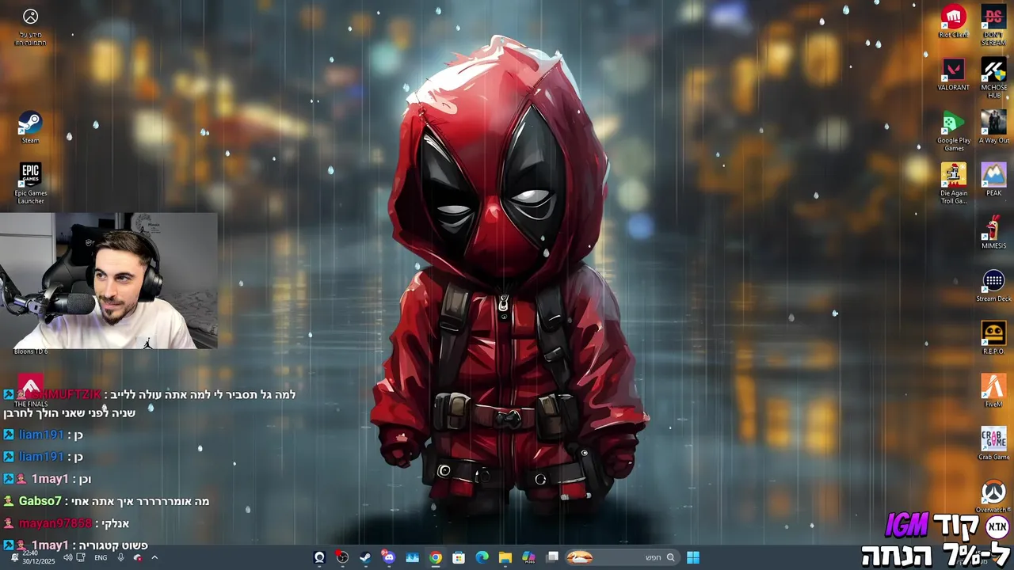Image resolution: width=1014 pixels, height=570 pixels.
Task: Select the MIMESIS chicken icon
Action: pyautogui.click(x=993, y=233)
